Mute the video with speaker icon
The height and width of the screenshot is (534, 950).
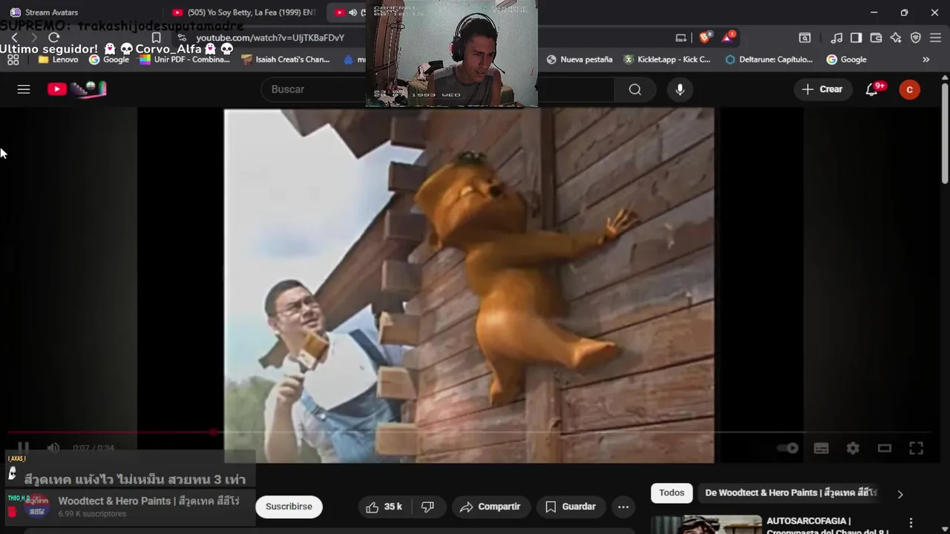click(x=53, y=448)
